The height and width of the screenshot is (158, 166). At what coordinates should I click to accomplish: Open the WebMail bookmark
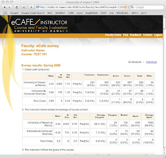[60, 13]
